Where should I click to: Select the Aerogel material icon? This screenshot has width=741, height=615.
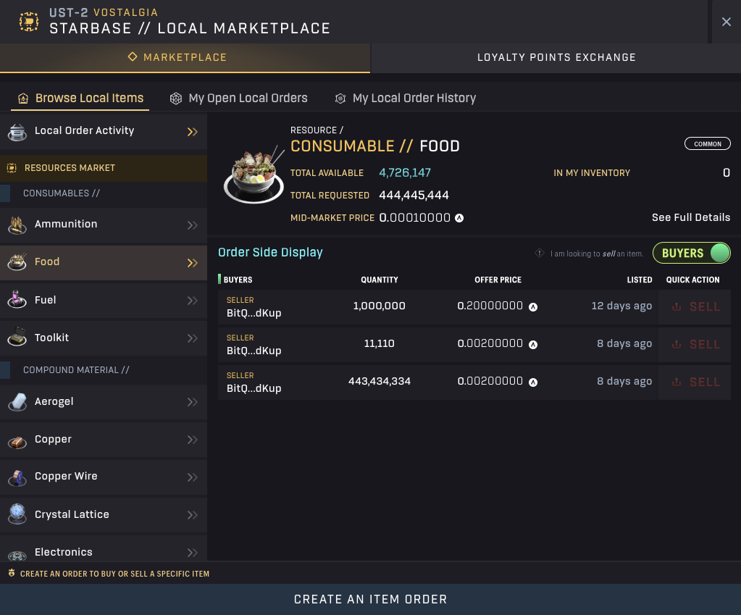[19, 401]
